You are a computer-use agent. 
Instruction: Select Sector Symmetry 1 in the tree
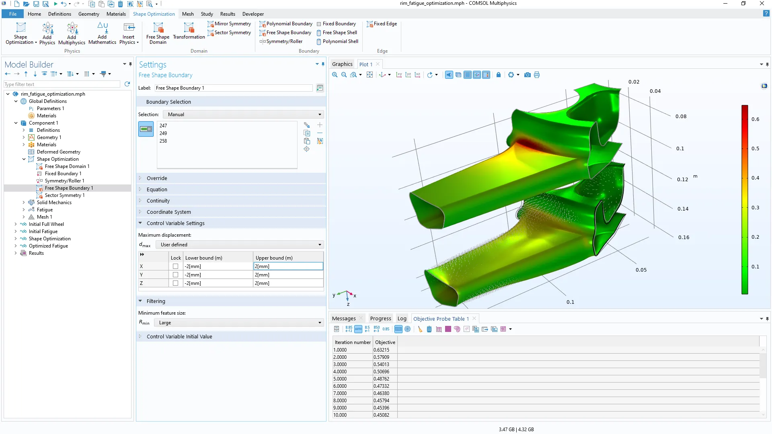coord(64,195)
